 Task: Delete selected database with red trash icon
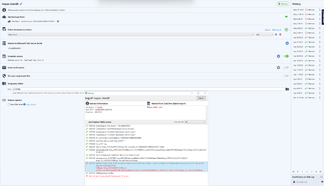pyautogui.click(x=280, y=35)
